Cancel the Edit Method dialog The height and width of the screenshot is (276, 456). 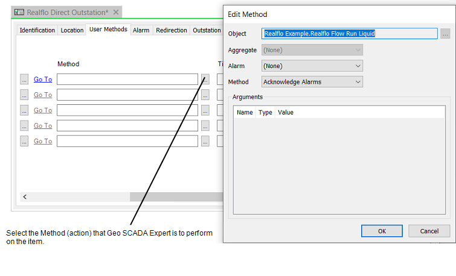point(429,231)
